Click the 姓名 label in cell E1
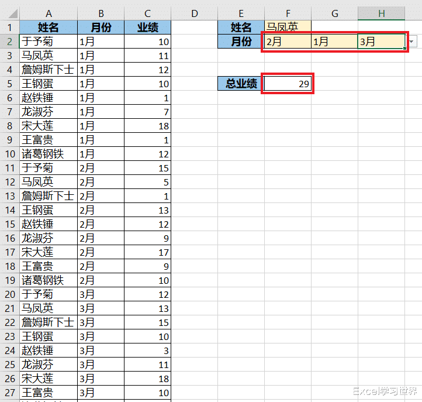Image resolution: width=422 pixels, height=402 pixels. (241, 28)
